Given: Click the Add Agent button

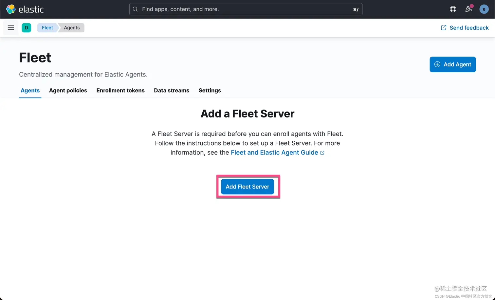Looking at the screenshot, I should (x=453, y=64).
